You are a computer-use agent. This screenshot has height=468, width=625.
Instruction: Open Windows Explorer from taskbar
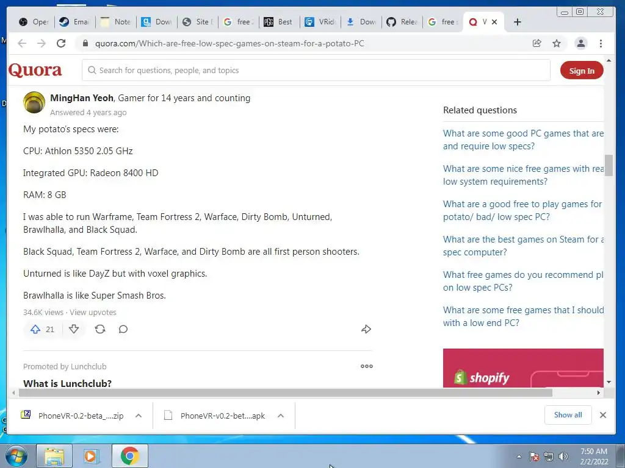(x=54, y=456)
